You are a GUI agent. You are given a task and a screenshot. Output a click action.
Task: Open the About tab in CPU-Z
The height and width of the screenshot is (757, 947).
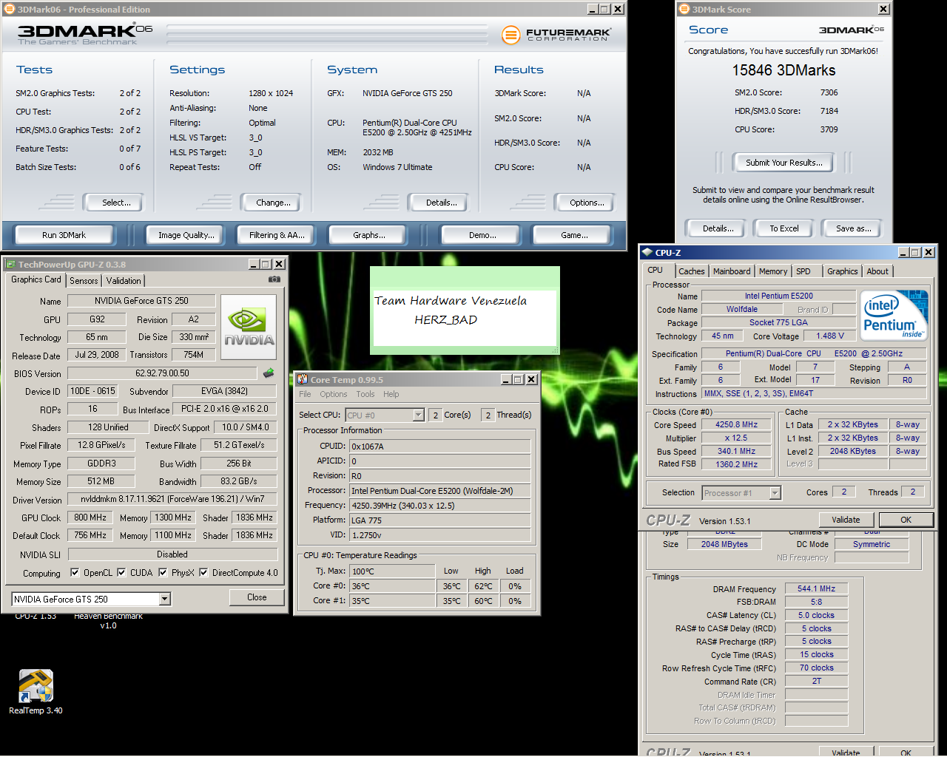click(x=877, y=271)
